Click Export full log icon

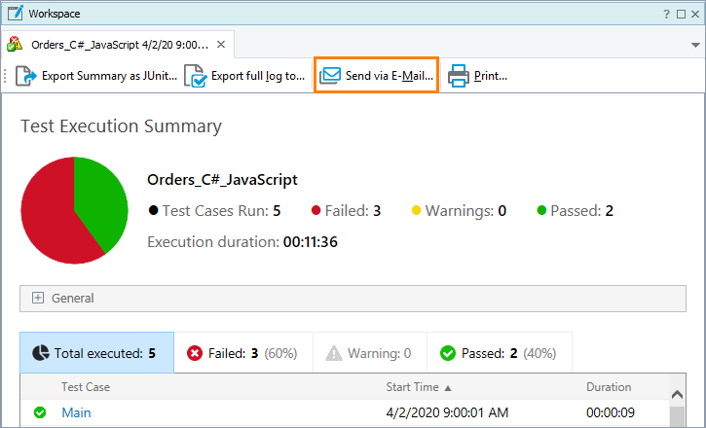[195, 75]
